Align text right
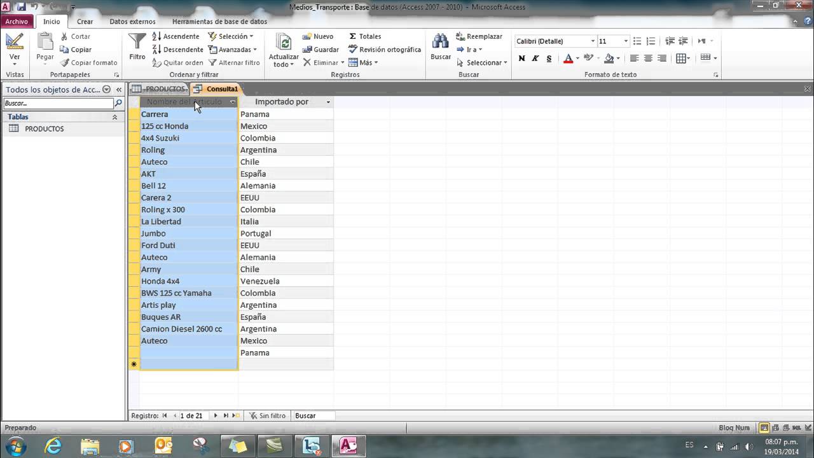The image size is (814, 458). [x=662, y=59]
